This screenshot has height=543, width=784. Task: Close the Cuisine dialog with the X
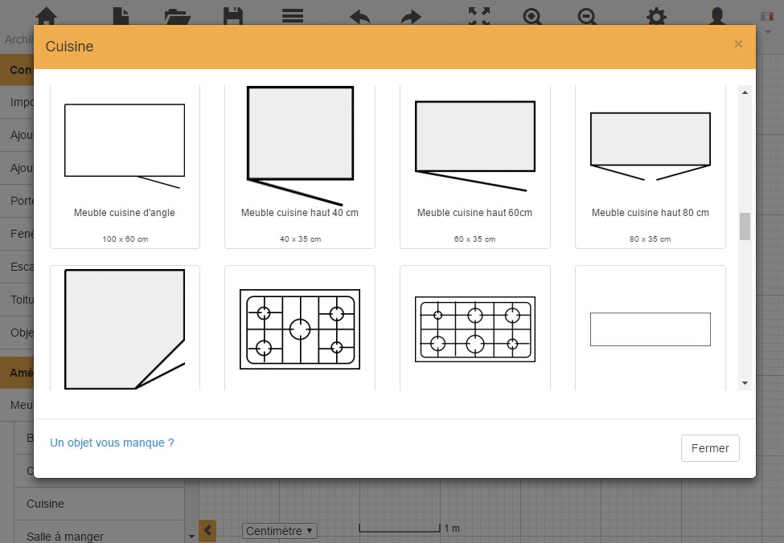(738, 44)
